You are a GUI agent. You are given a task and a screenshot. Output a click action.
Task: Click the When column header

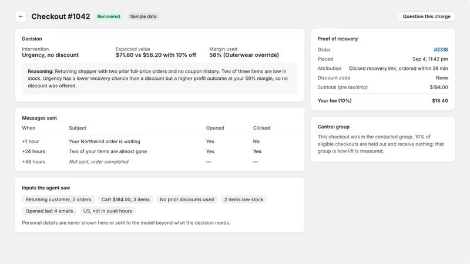(x=28, y=128)
